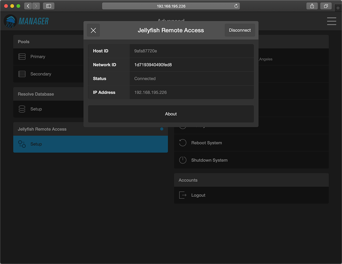Click the Remote Access blue status dot
The height and width of the screenshot is (264, 342).
(162, 129)
